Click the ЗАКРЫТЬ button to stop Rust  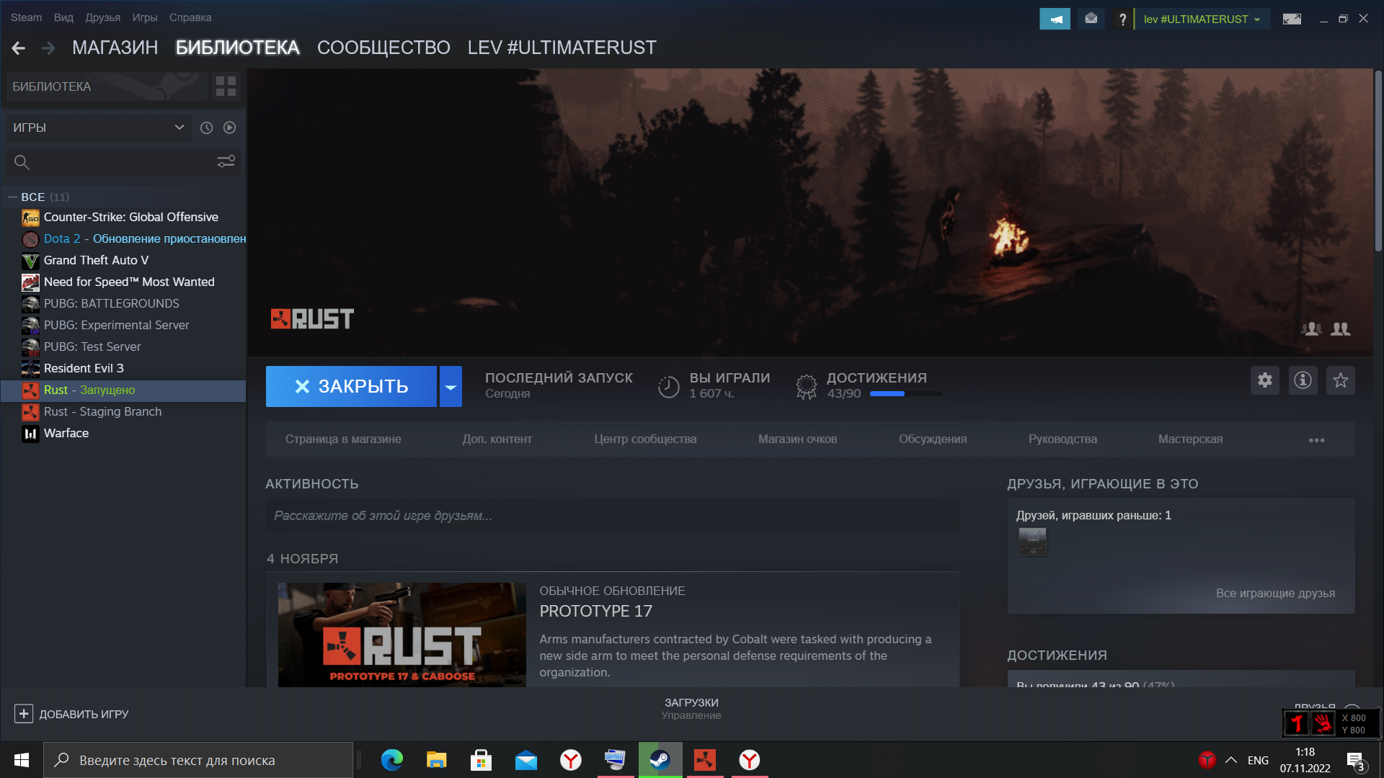click(351, 387)
